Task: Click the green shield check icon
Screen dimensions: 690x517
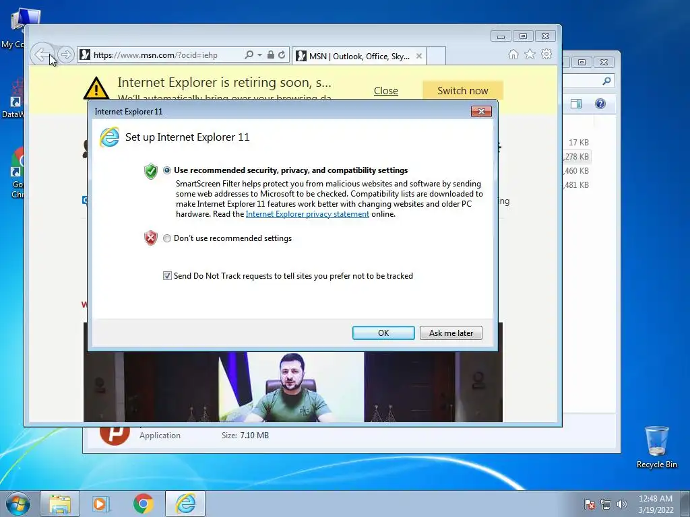Action: click(x=150, y=171)
